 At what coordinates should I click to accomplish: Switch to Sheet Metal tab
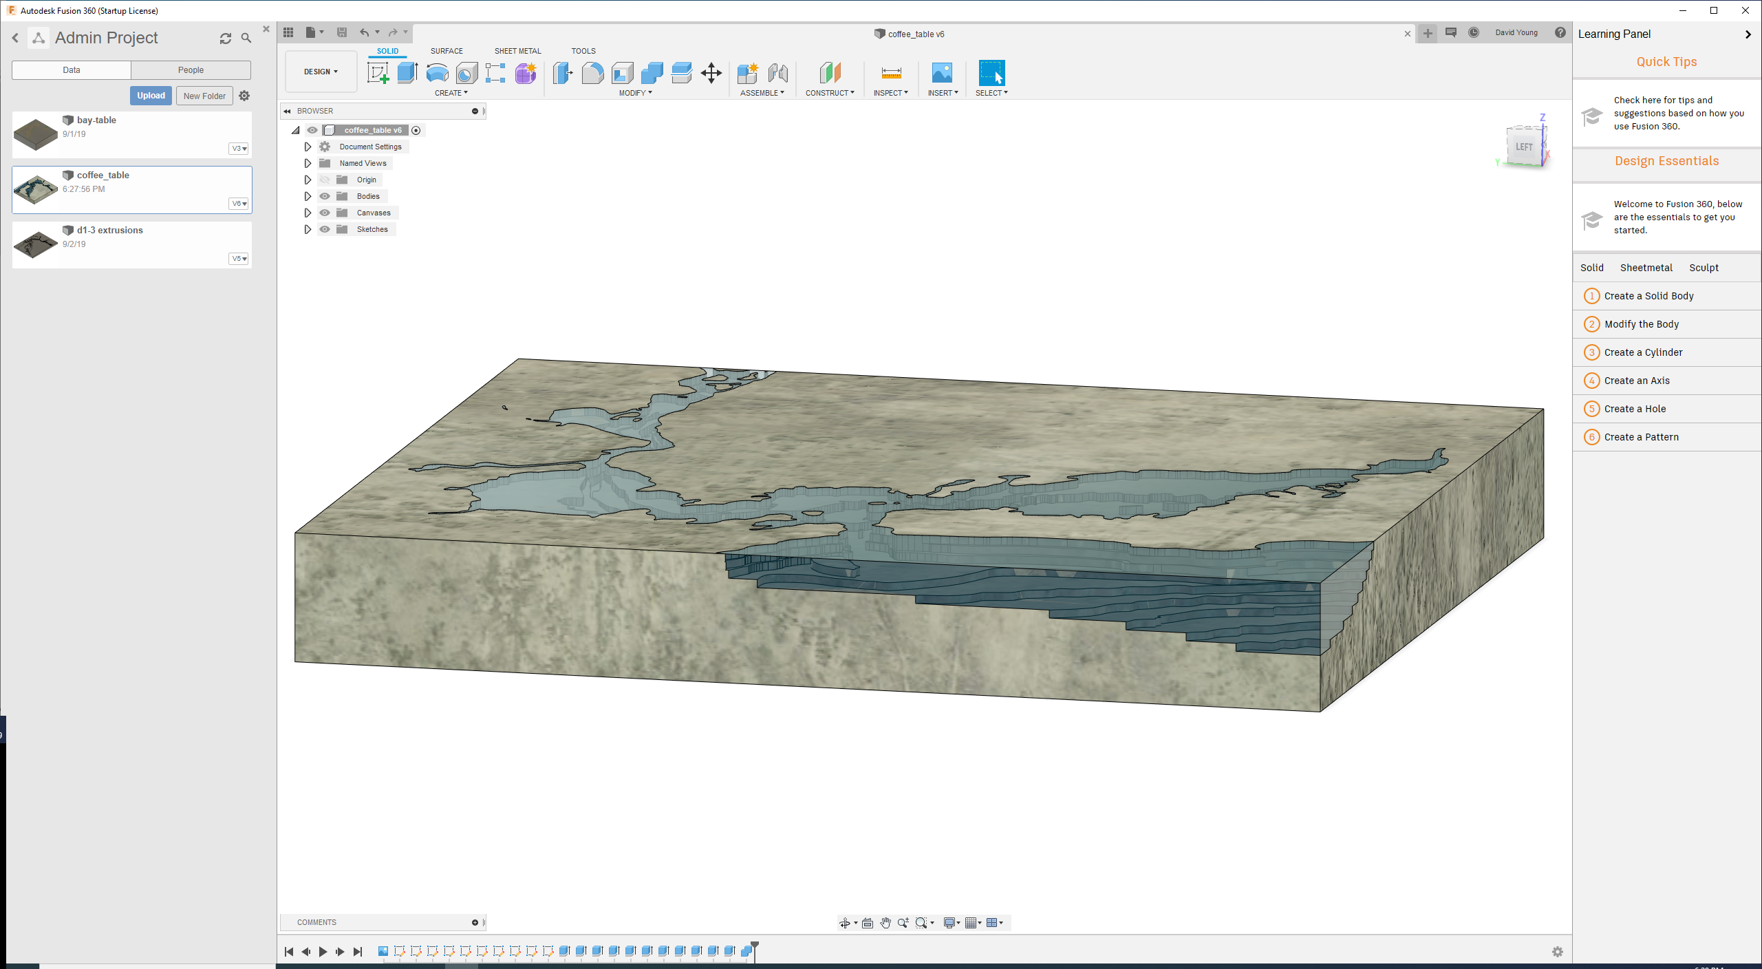(515, 50)
